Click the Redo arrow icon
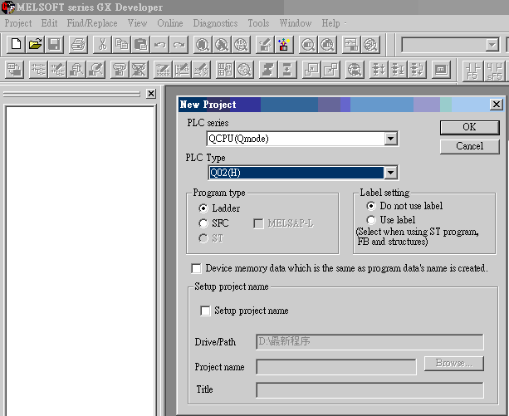This screenshot has width=509, height=416. pyautogui.click(x=179, y=44)
